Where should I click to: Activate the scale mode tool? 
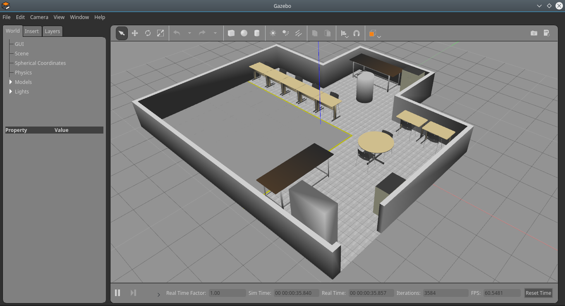[x=160, y=33]
